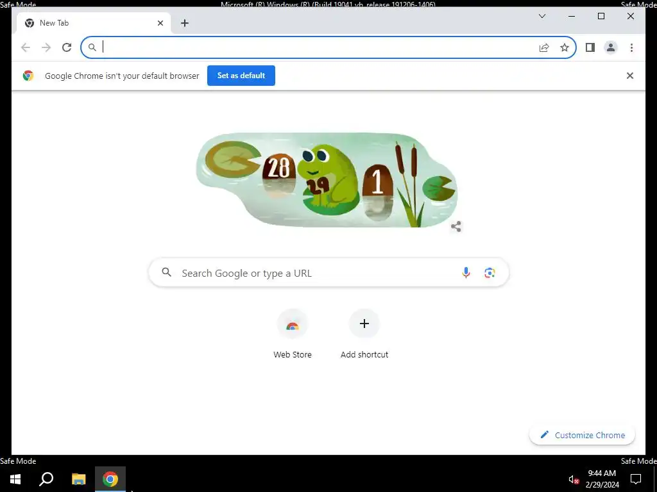Click the Chrome logo in the infobar

pyautogui.click(x=28, y=76)
